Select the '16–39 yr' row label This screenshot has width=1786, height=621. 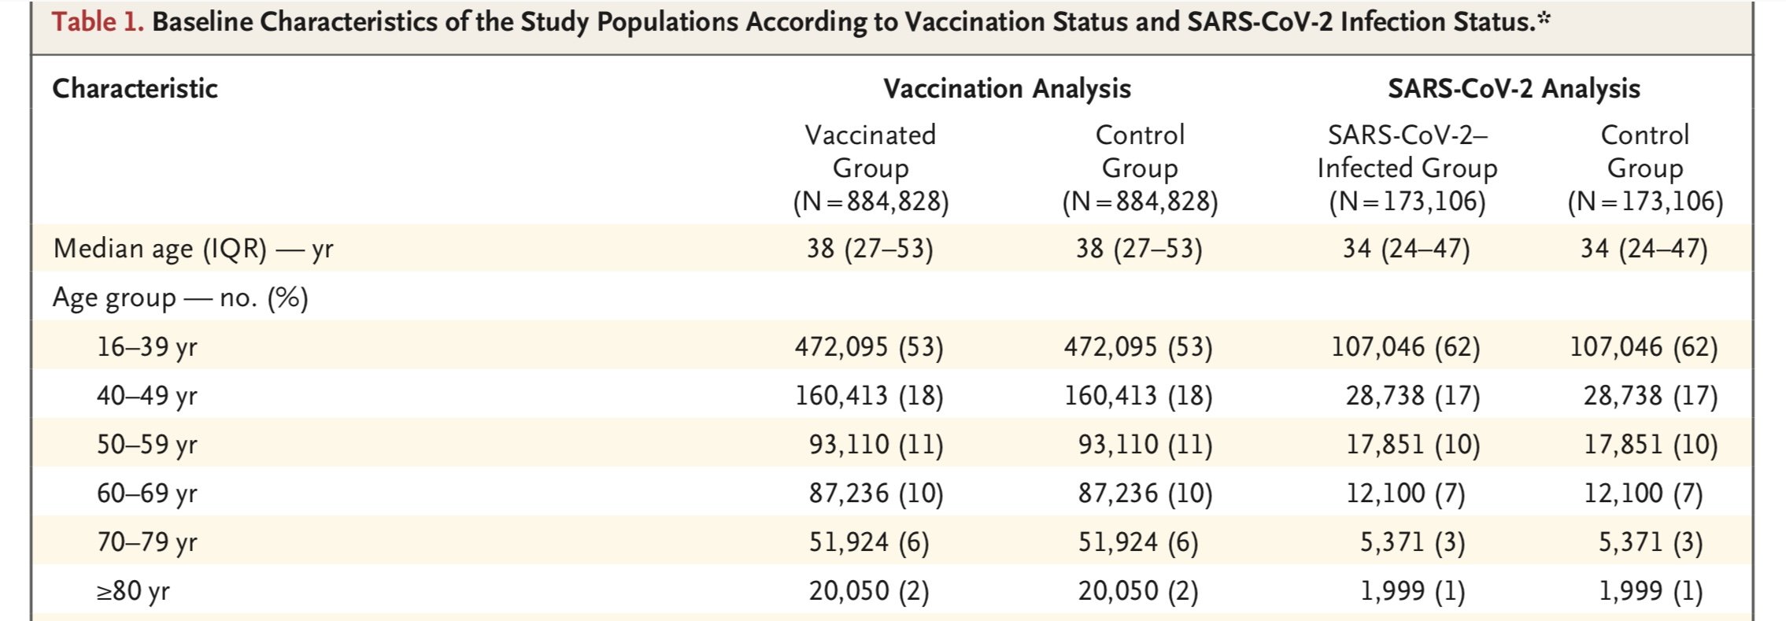coord(146,346)
